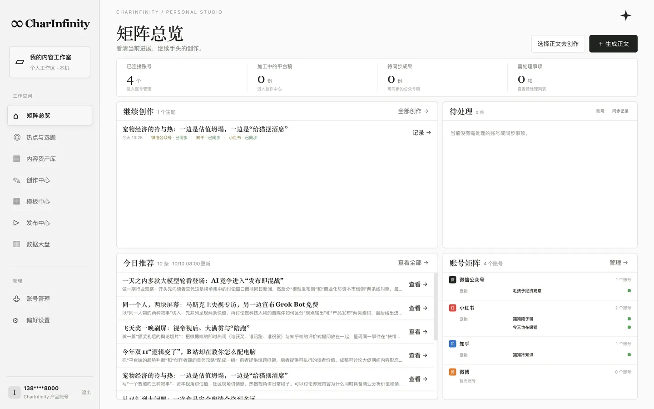Viewport: 654px width, 409px height.
Task: Open the 矩阵总览 home icon
Action: click(x=16, y=116)
